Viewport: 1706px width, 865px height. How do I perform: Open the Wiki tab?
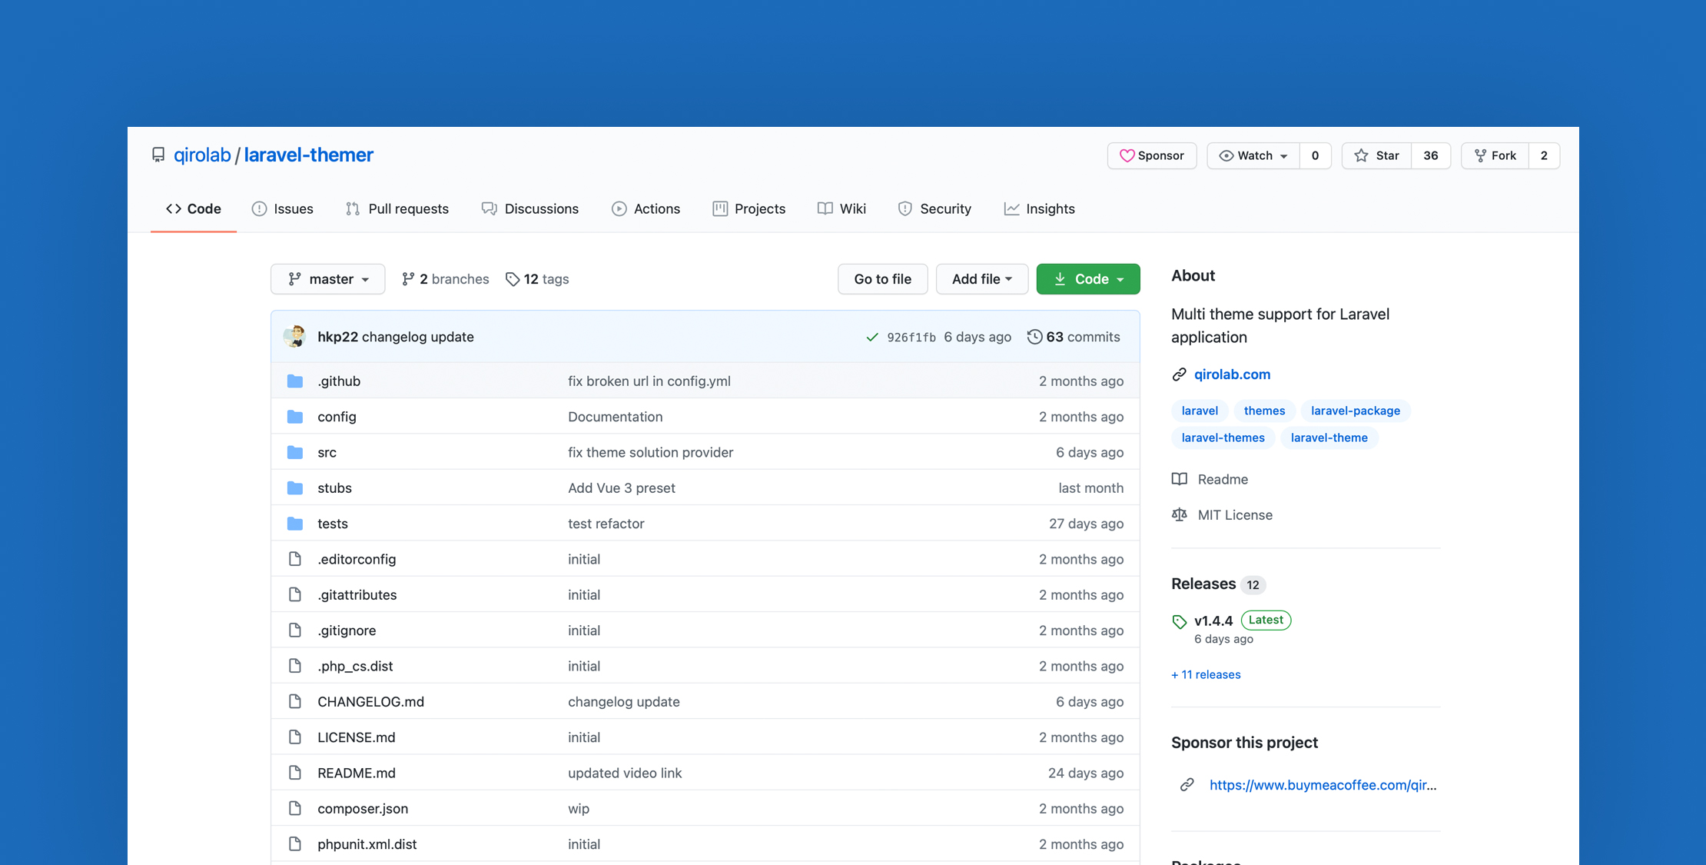(842, 209)
